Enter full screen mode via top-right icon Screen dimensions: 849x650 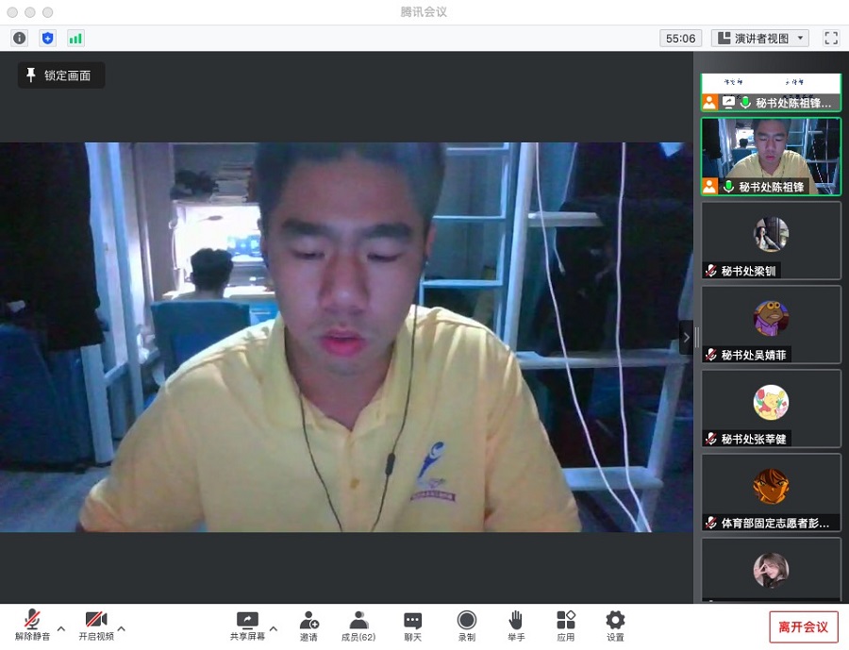831,38
